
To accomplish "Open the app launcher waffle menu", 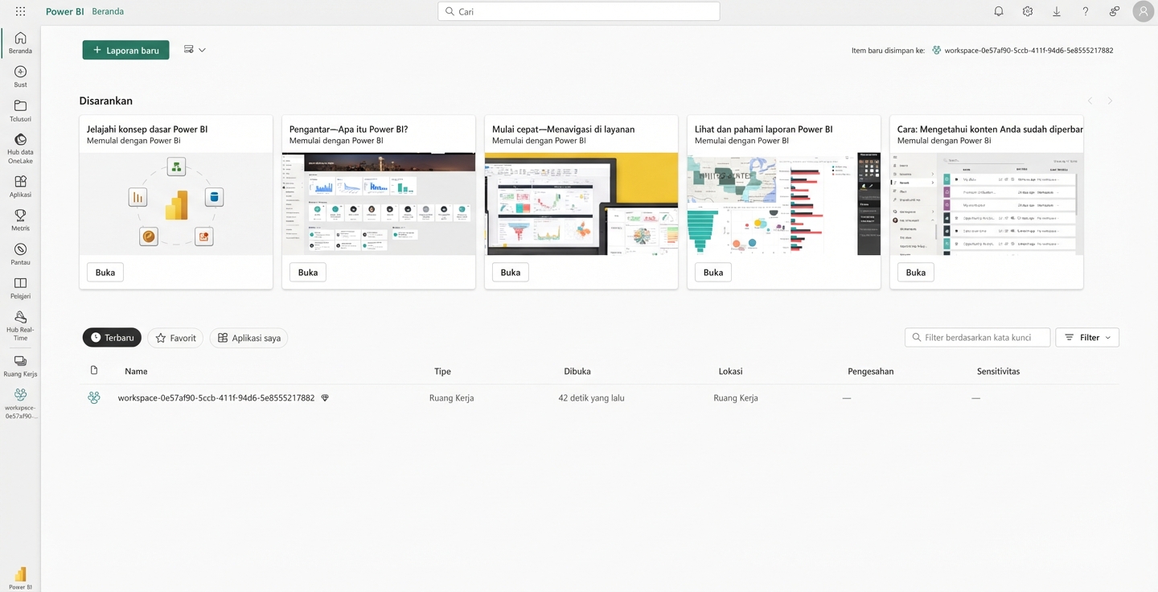I will click(x=19, y=11).
